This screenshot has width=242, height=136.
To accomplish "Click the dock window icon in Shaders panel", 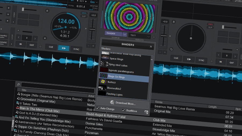I will [146, 112].
